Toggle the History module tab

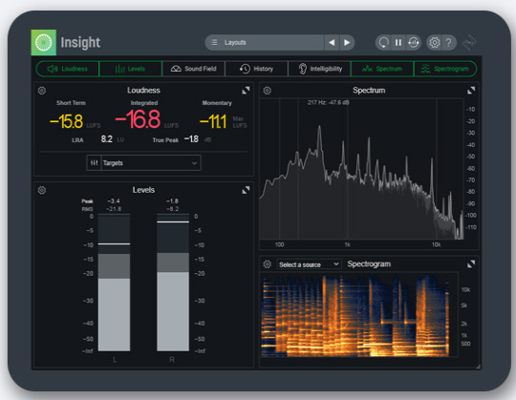click(x=256, y=69)
